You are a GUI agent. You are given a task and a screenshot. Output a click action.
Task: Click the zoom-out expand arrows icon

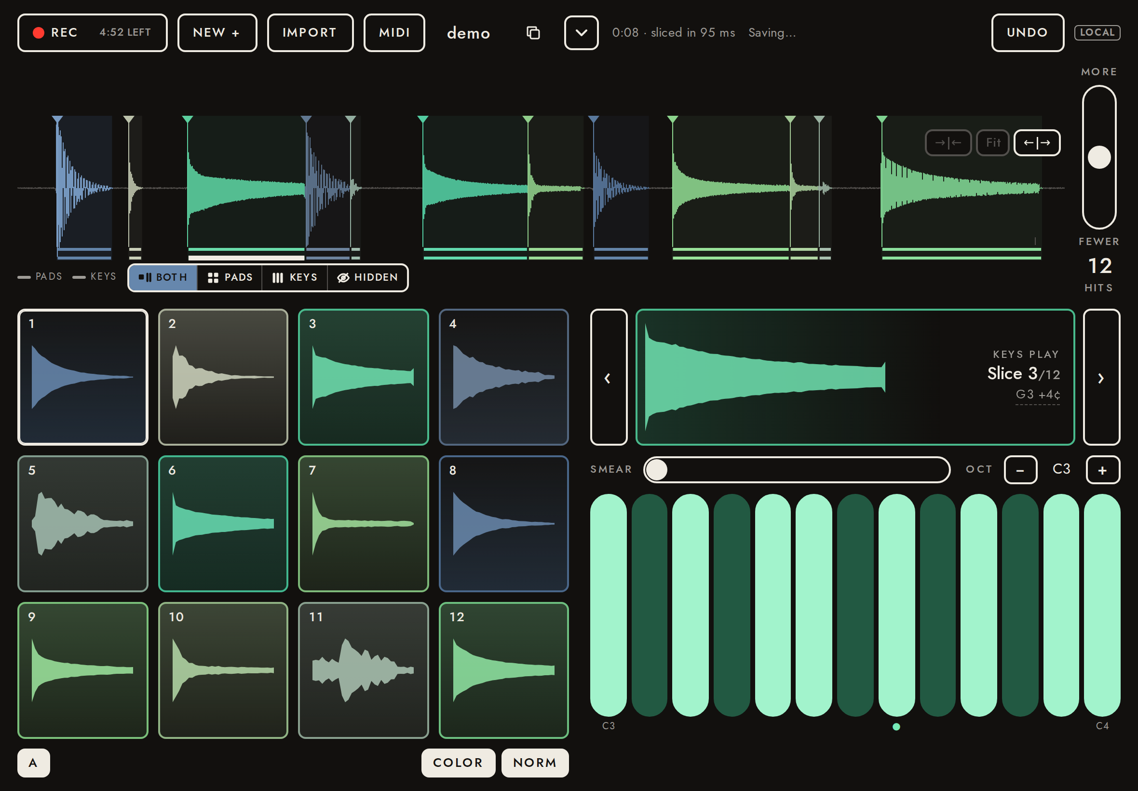point(1037,143)
